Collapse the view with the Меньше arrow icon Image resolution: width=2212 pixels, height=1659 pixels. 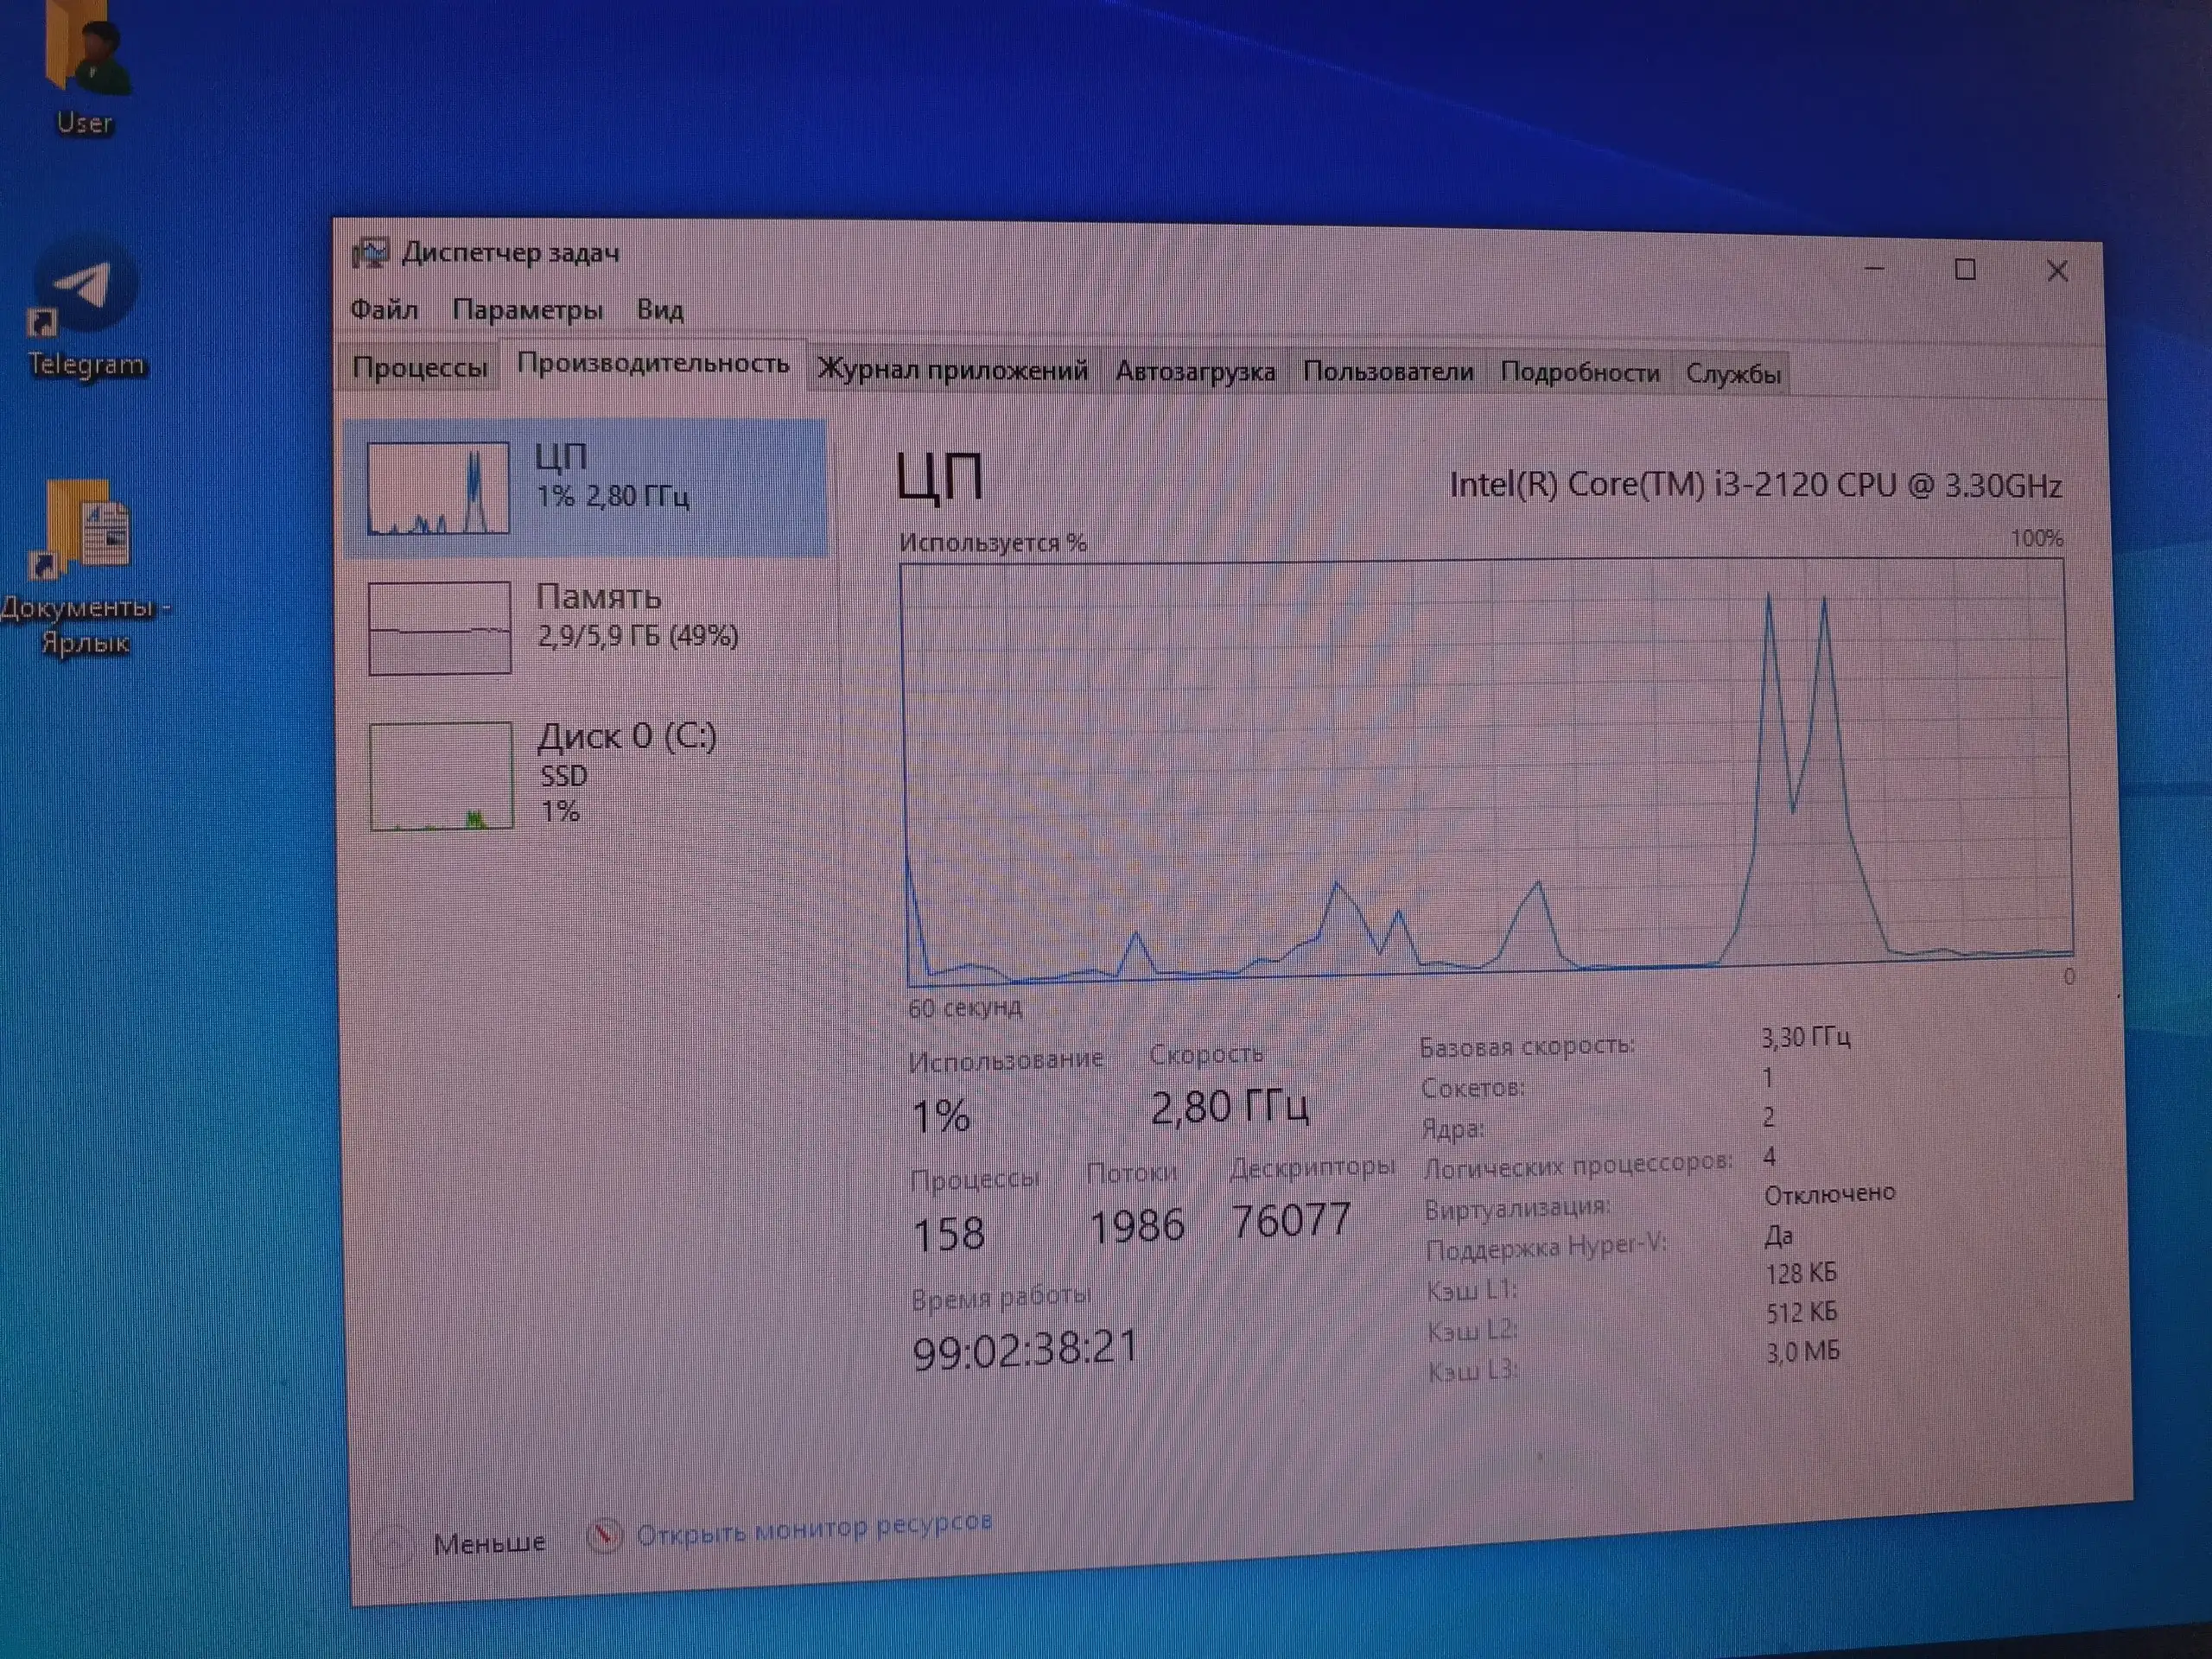click(393, 1545)
